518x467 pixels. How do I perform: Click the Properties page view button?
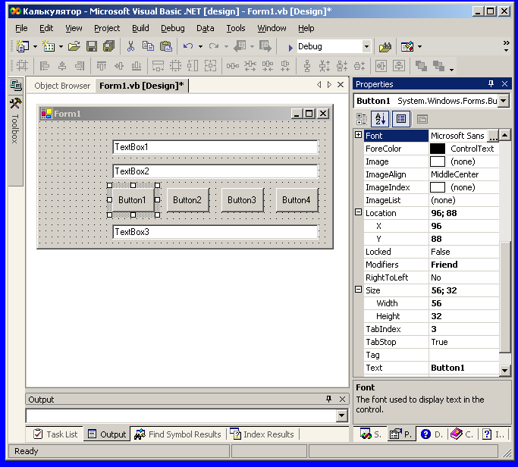click(x=401, y=119)
